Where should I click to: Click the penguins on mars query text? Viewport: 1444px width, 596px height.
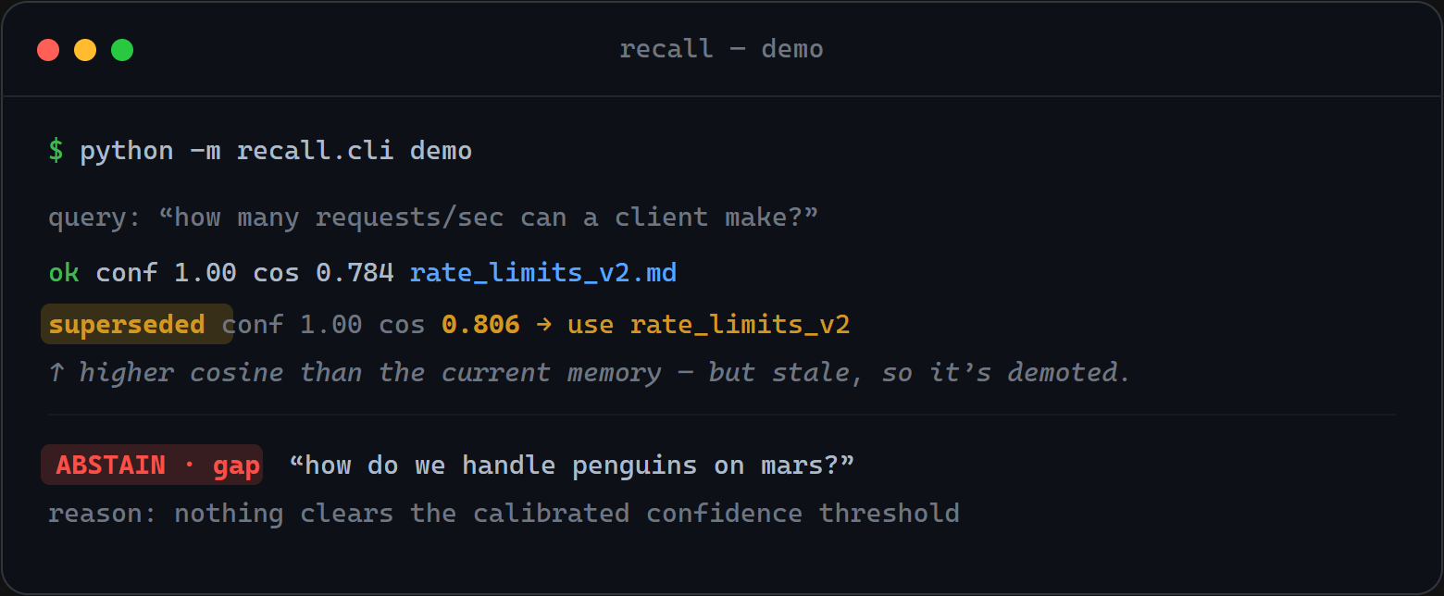571,465
